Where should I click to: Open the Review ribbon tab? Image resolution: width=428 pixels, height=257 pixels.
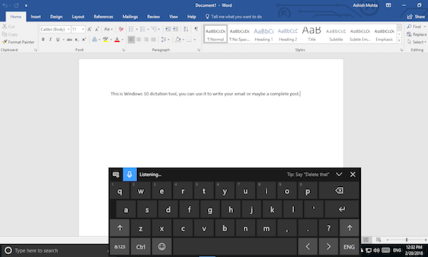pos(153,17)
